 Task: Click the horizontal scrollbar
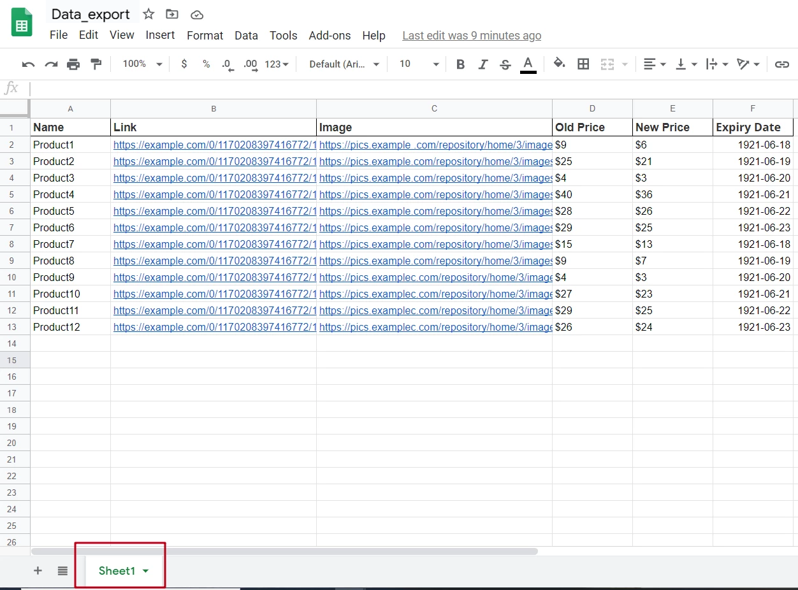(284, 551)
